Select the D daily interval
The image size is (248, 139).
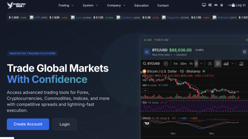tap(196, 64)
